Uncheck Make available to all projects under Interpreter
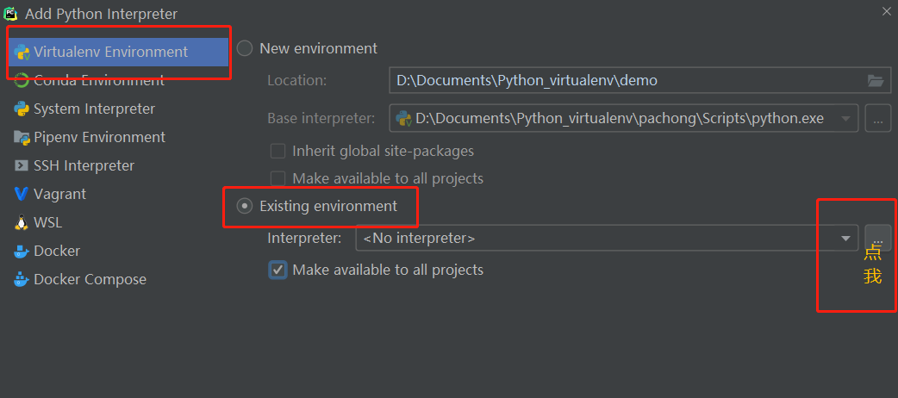This screenshot has width=898, height=398. coord(278,270)
